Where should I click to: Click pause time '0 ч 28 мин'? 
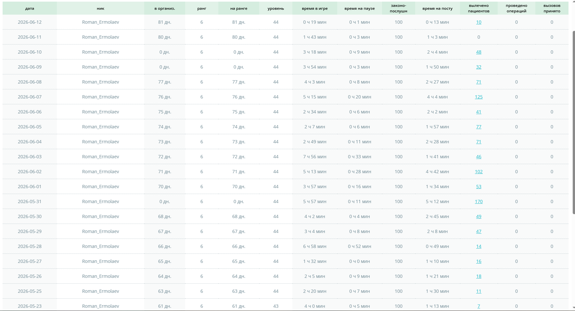tap(360, 172)
